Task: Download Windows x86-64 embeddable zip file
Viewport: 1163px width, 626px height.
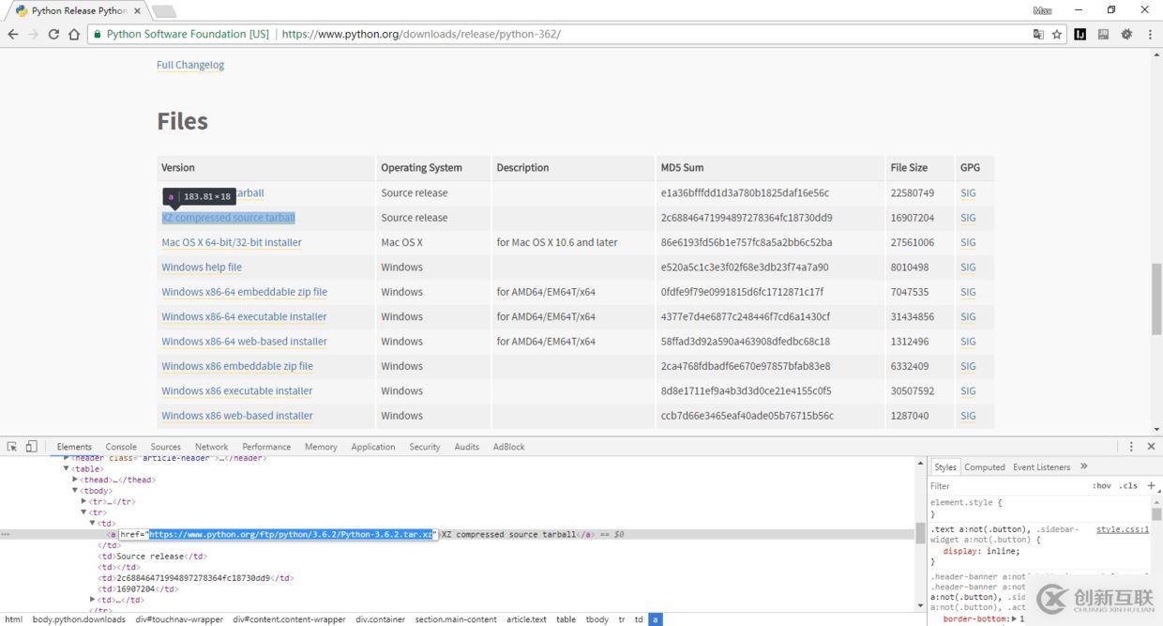Action: (244, 292)
